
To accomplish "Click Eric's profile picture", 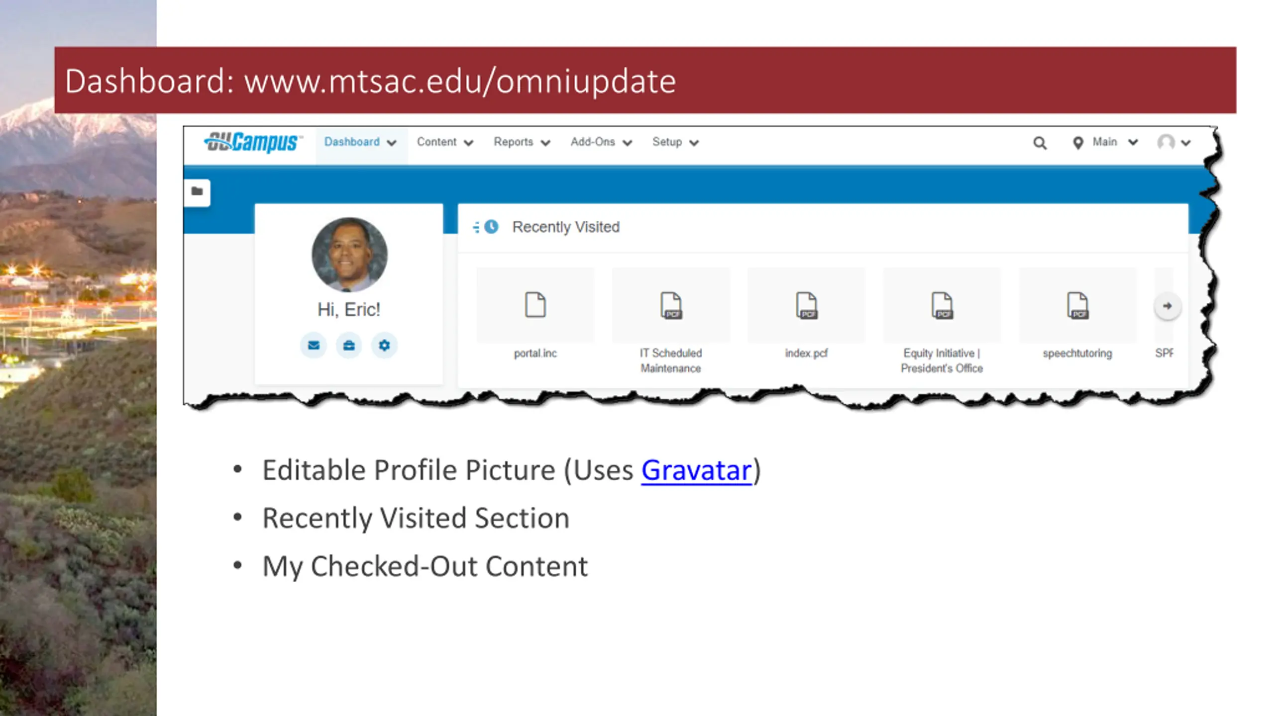I will (x=349, y=255).
